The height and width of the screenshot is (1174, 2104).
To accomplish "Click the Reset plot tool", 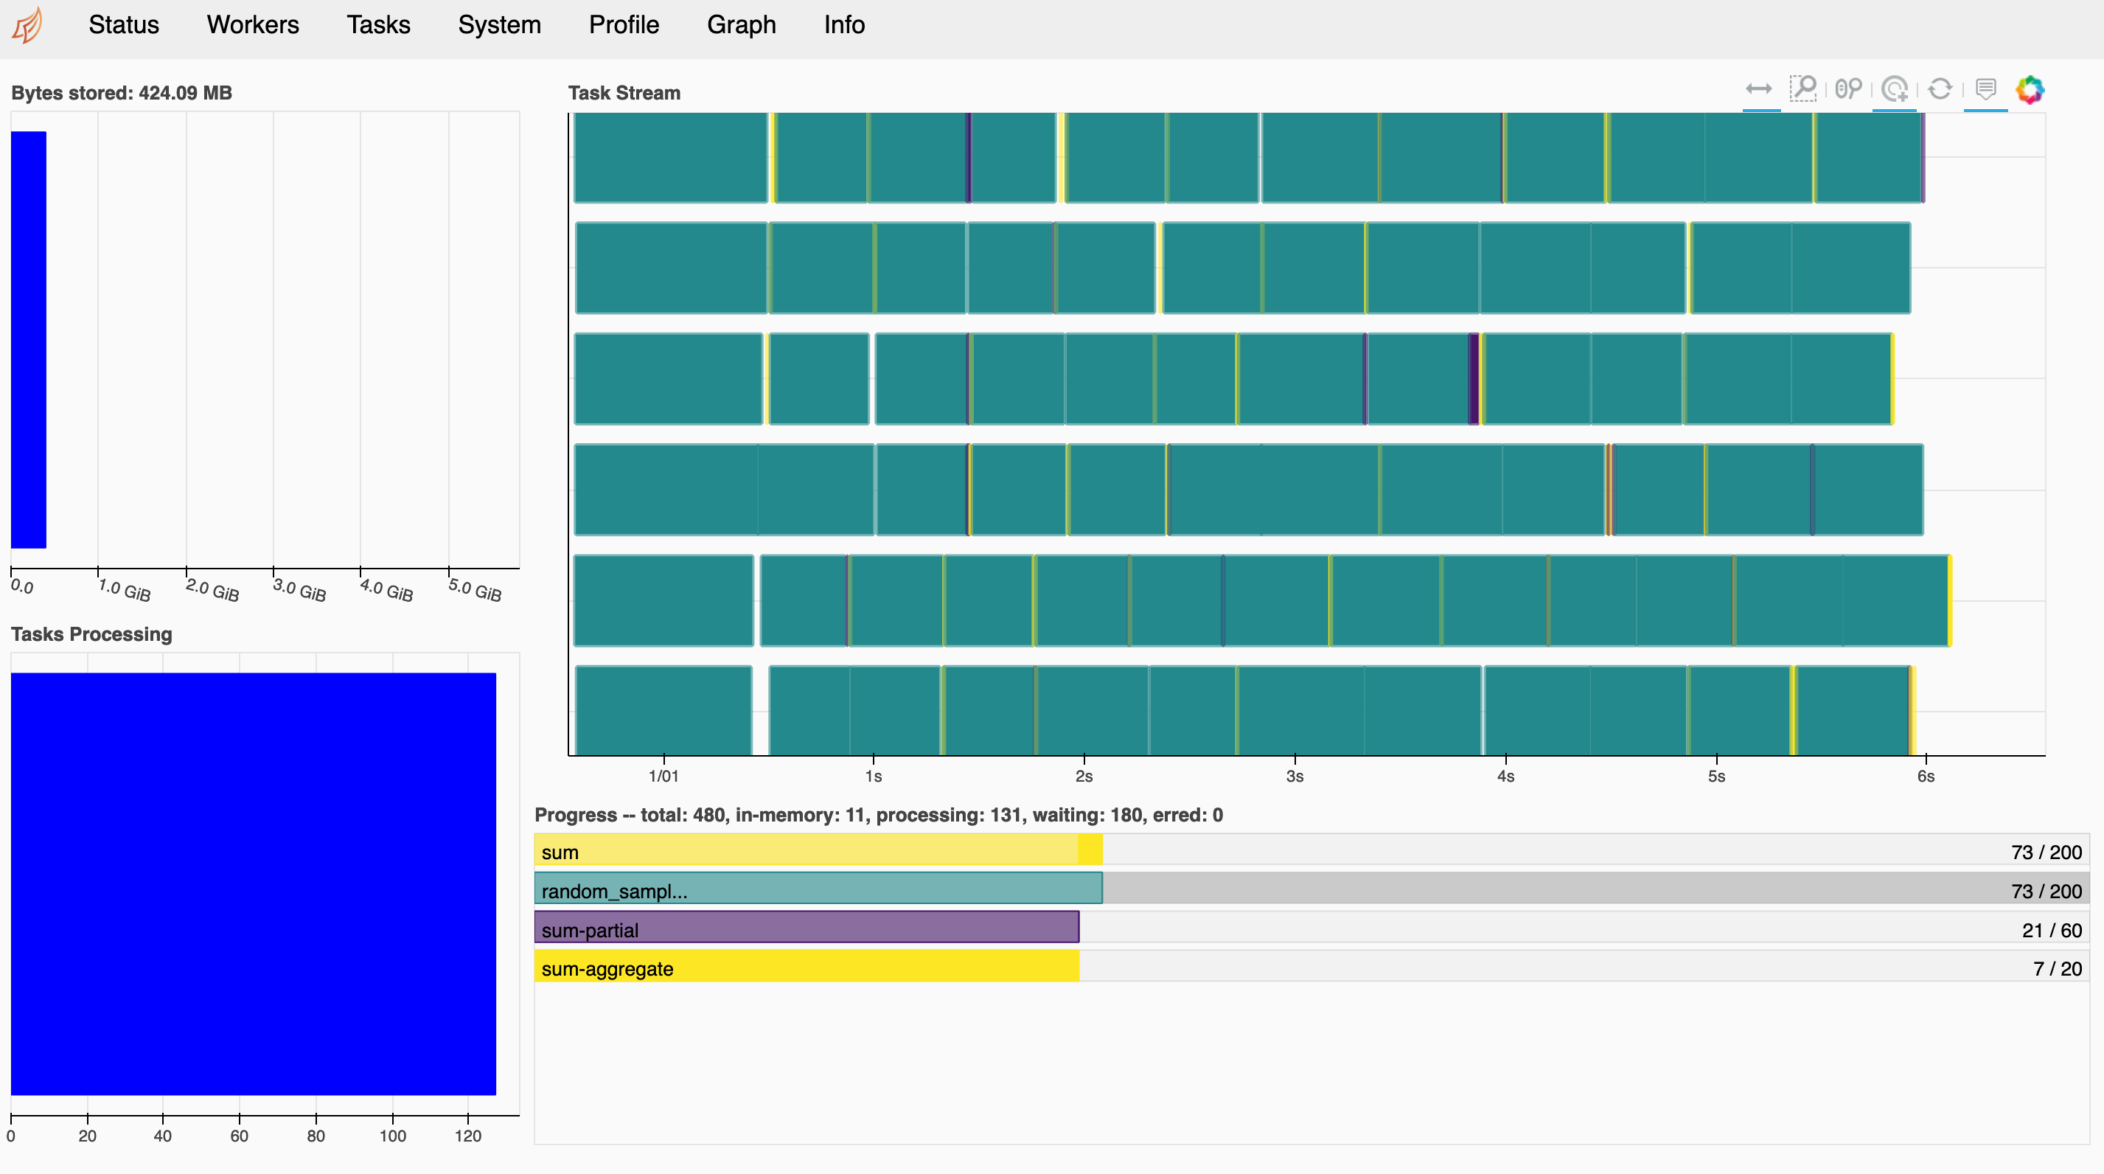I will [x=1940, y=89].
